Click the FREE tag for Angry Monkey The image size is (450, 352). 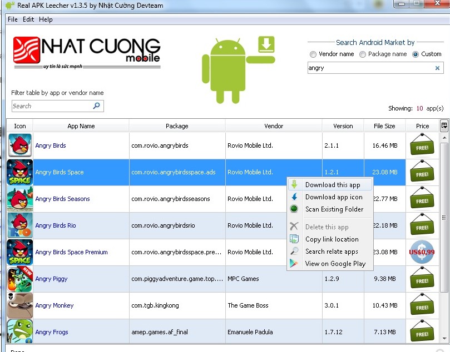422,305
